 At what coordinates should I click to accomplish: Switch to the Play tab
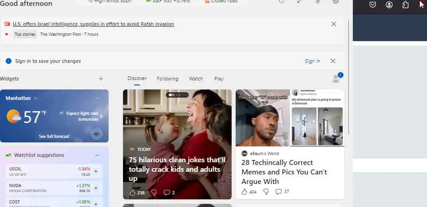[218, 79]
